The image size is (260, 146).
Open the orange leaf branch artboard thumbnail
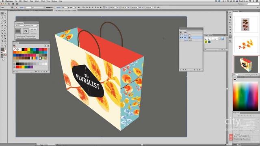[246, 44]
